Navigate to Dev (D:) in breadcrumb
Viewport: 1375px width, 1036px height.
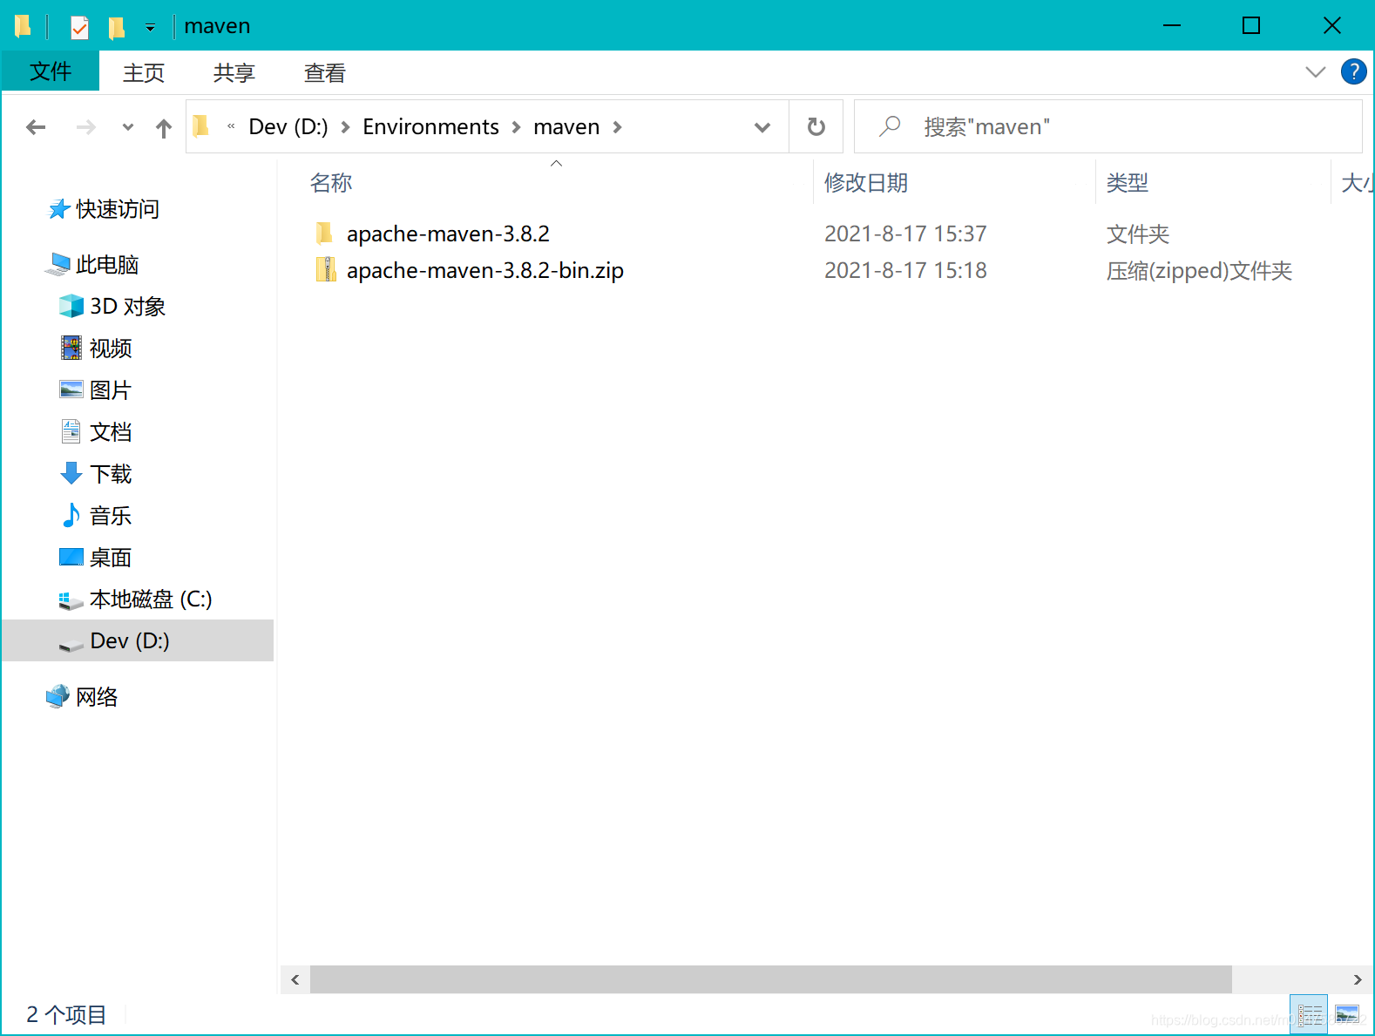click(288, 127)
